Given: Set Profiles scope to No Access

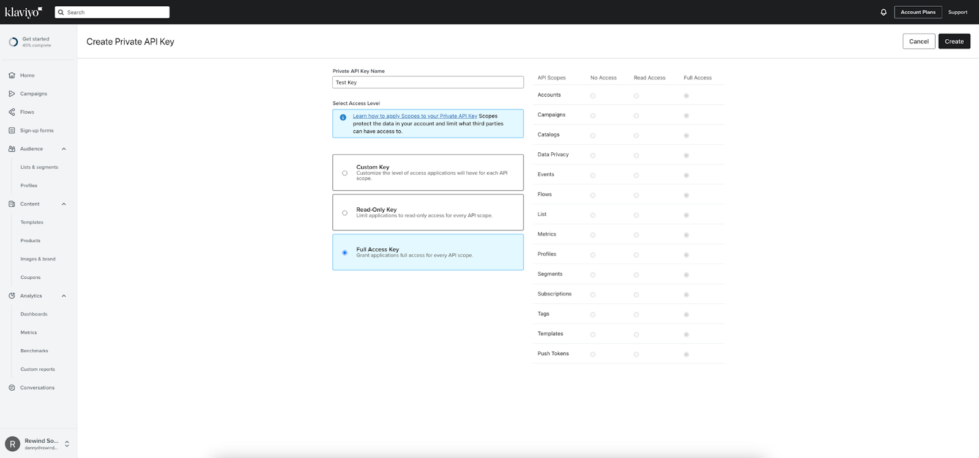Looking at the screenshot, I should pyautogui.click(x=593, y=255).
